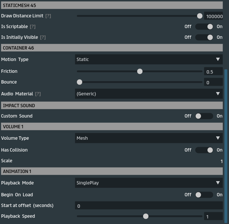Click the Playback Speed value field
The height and width of the screenshot is (224, 229).
click(x=213, y=216)
